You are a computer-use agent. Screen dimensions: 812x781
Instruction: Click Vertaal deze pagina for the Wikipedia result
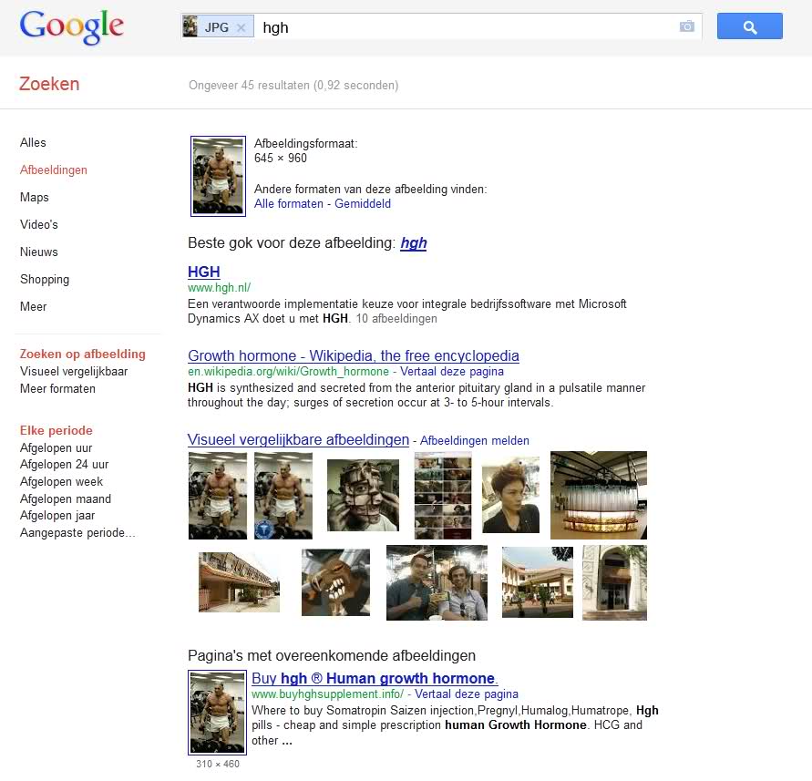pos(452,371)
